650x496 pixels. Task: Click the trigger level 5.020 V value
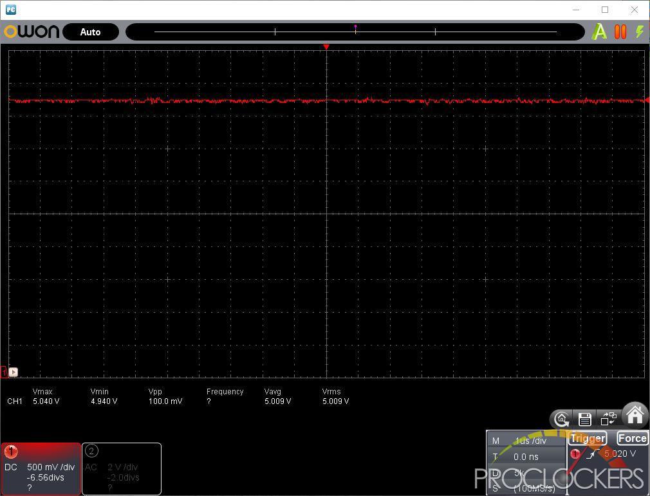[x=620, y=454]
